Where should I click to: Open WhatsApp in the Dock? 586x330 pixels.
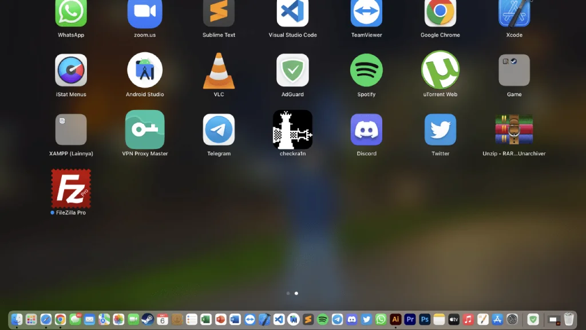pos(381,320)
